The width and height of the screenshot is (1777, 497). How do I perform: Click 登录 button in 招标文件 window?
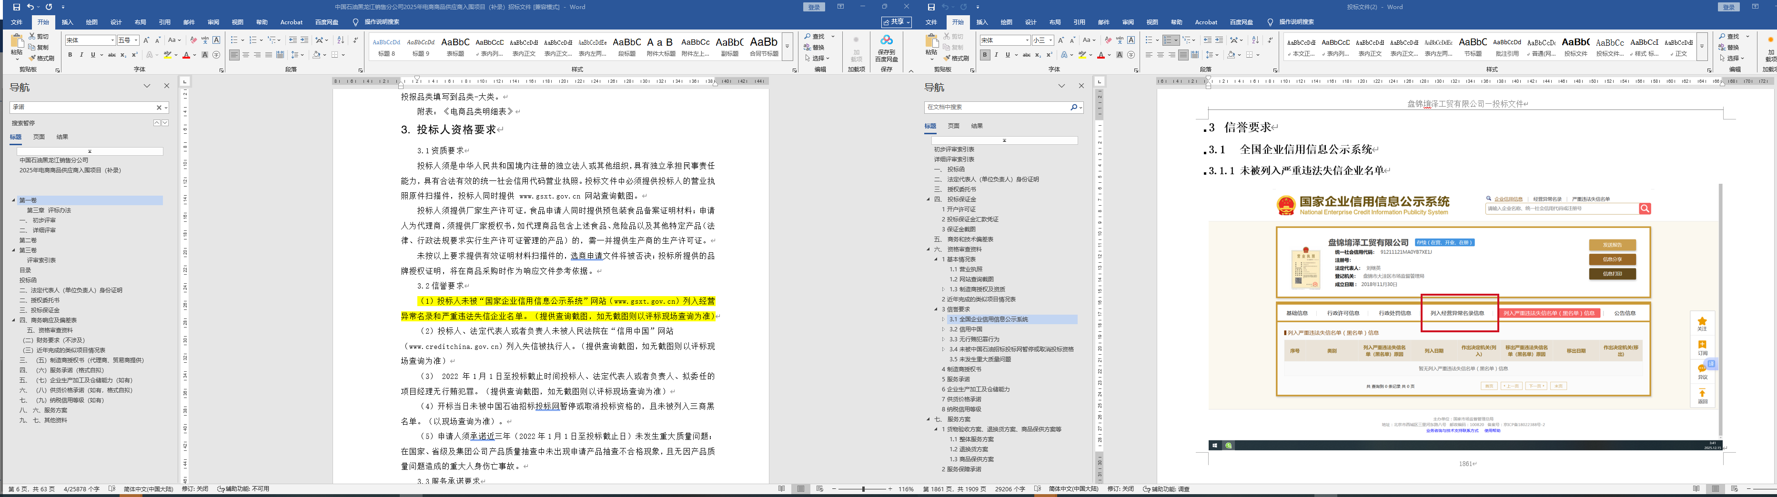coord(814,7)
